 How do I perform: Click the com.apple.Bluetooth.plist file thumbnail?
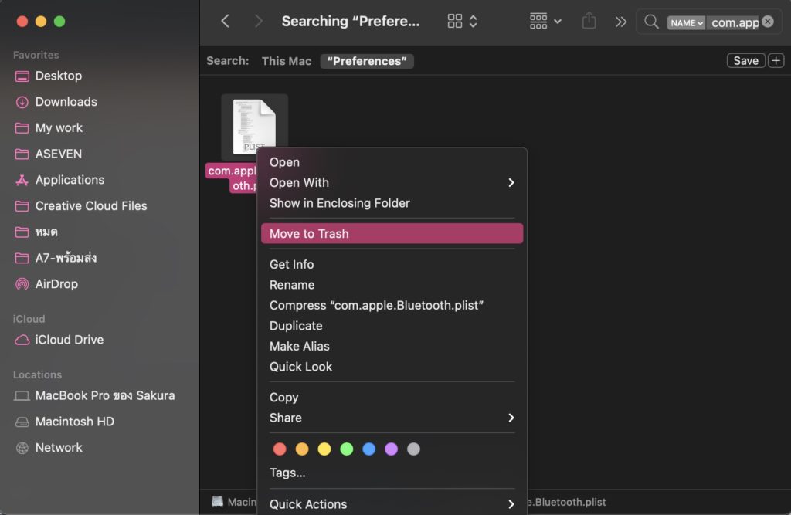254,126
